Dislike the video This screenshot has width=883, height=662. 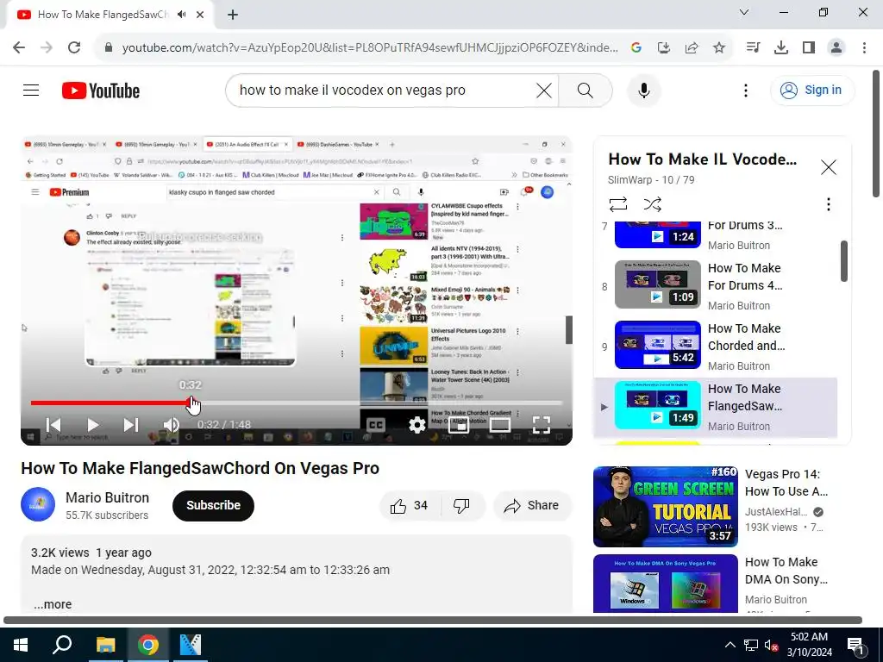(x=462, y=505)
